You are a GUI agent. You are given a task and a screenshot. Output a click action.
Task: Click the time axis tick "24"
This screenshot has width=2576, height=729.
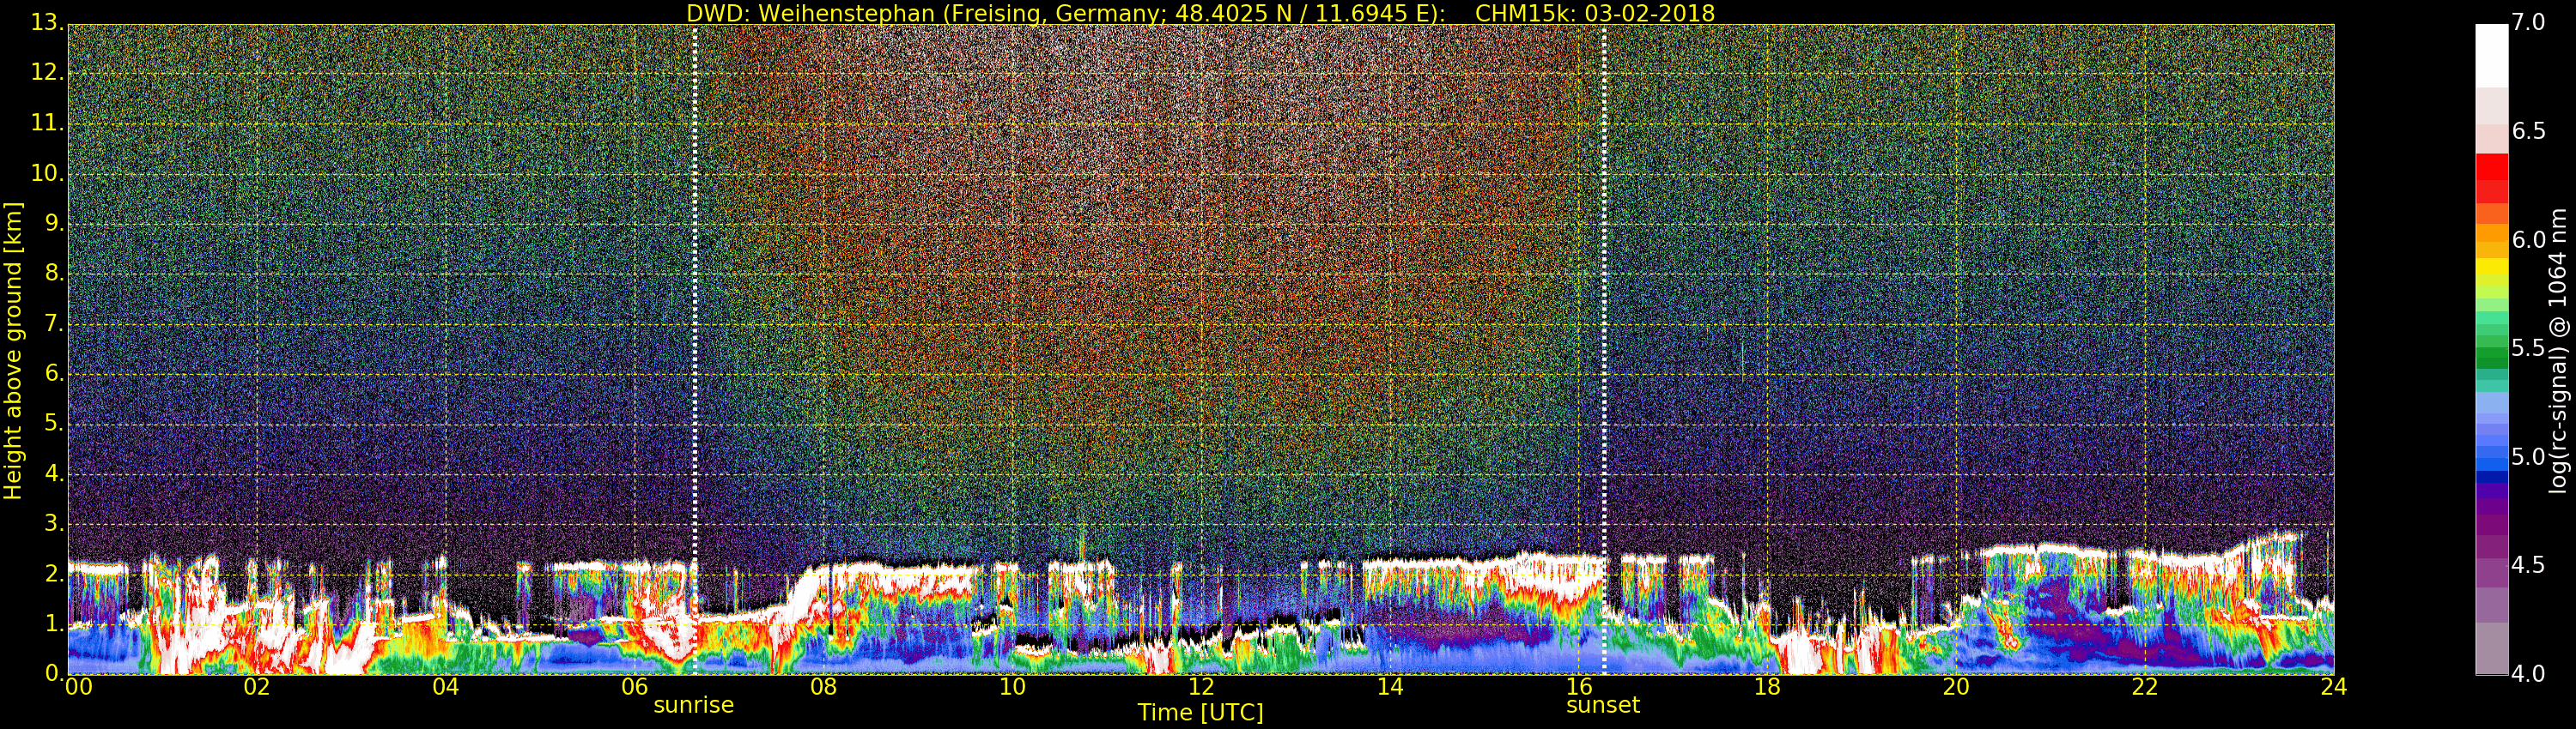coord(2334,687)
